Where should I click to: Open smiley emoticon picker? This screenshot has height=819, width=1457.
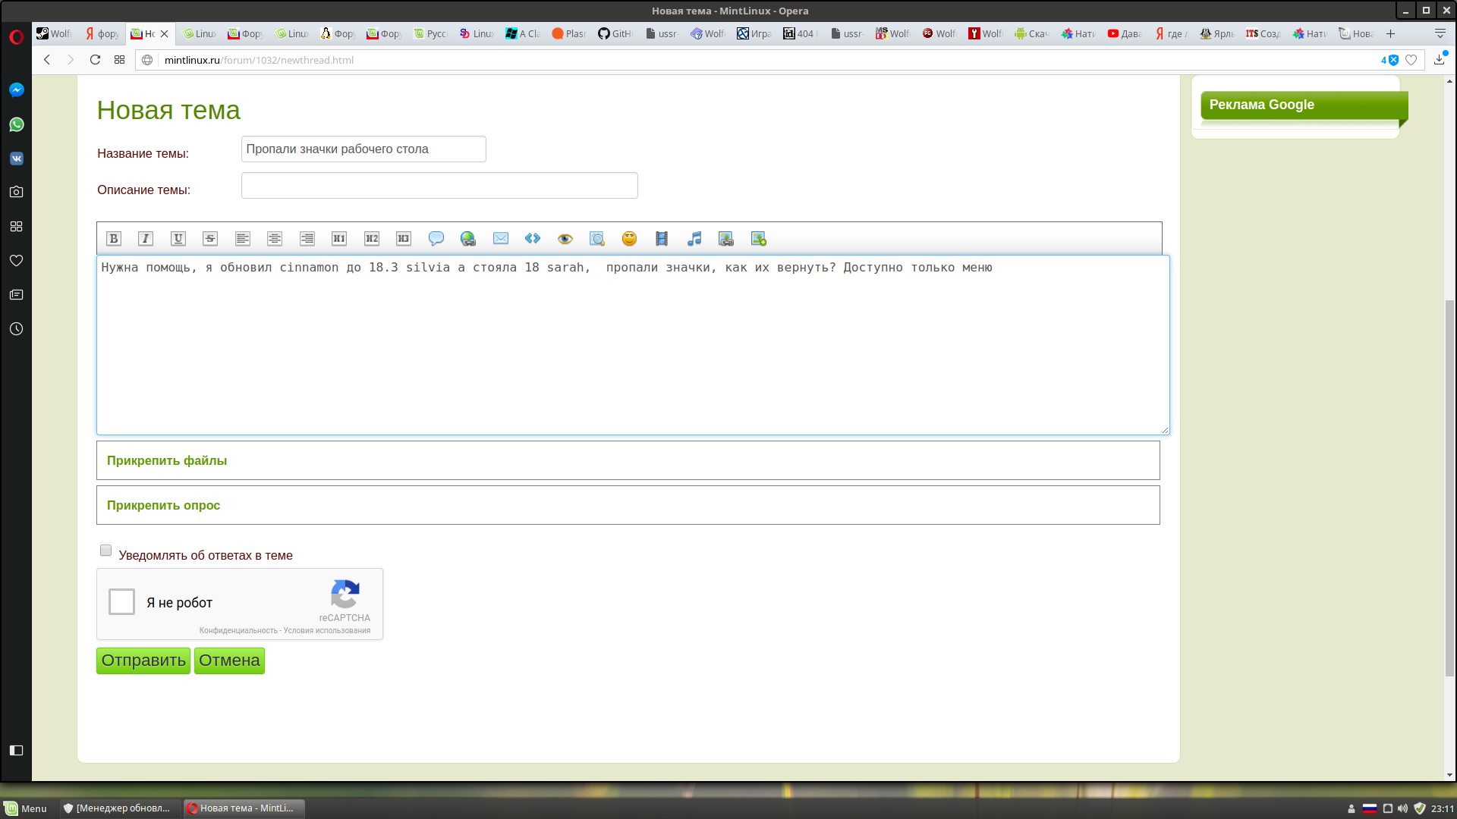629,239
